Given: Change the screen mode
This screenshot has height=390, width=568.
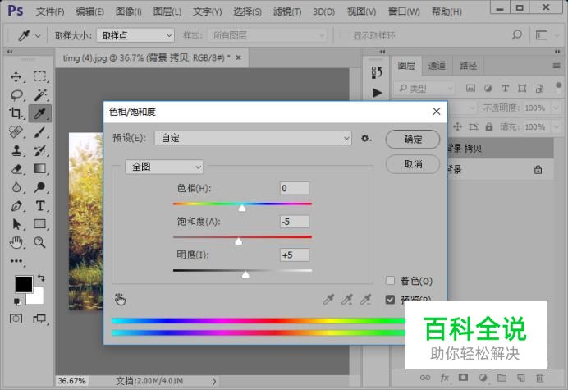Looking at the screenshot, I should 39,319.
